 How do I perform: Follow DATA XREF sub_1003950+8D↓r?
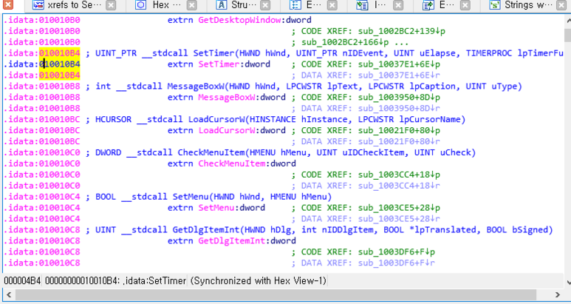(x=399, y=109)
